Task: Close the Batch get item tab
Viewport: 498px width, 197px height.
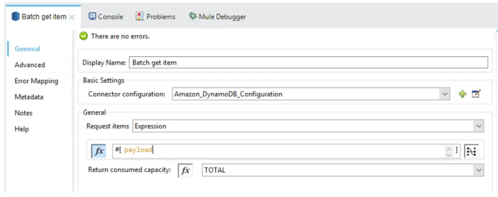Action: [72, 17]
